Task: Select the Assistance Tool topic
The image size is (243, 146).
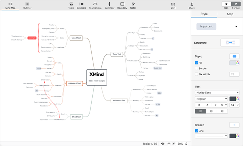Action: pos(119,101)
